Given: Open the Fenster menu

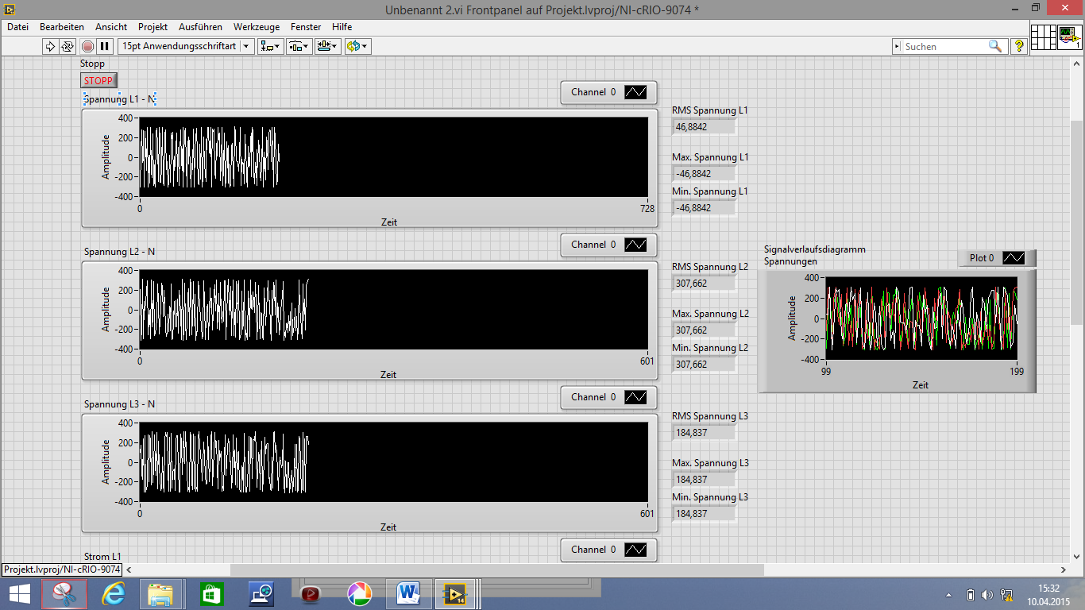Looking at the screenshot, I should [x=307, y=27].
